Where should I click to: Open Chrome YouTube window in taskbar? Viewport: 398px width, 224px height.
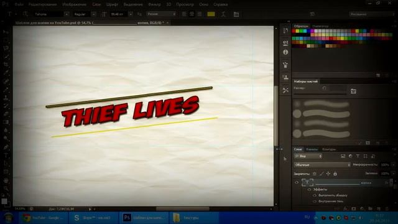click(44, 218)
